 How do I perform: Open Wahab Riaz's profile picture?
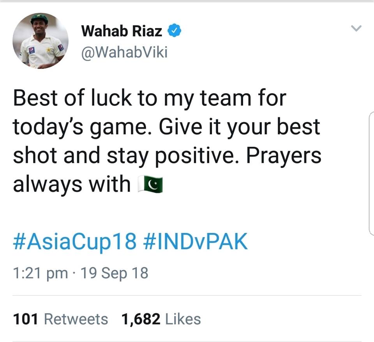40,41
